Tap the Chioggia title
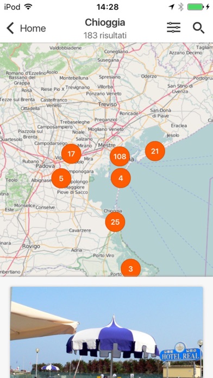The image size is (213, 378). click(x=105, y=22)
